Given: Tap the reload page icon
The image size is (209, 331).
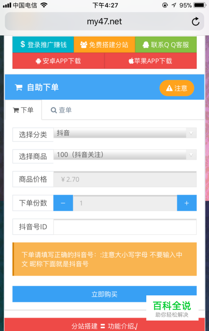Looking at the screenshot, I should (x=196, y=21).
